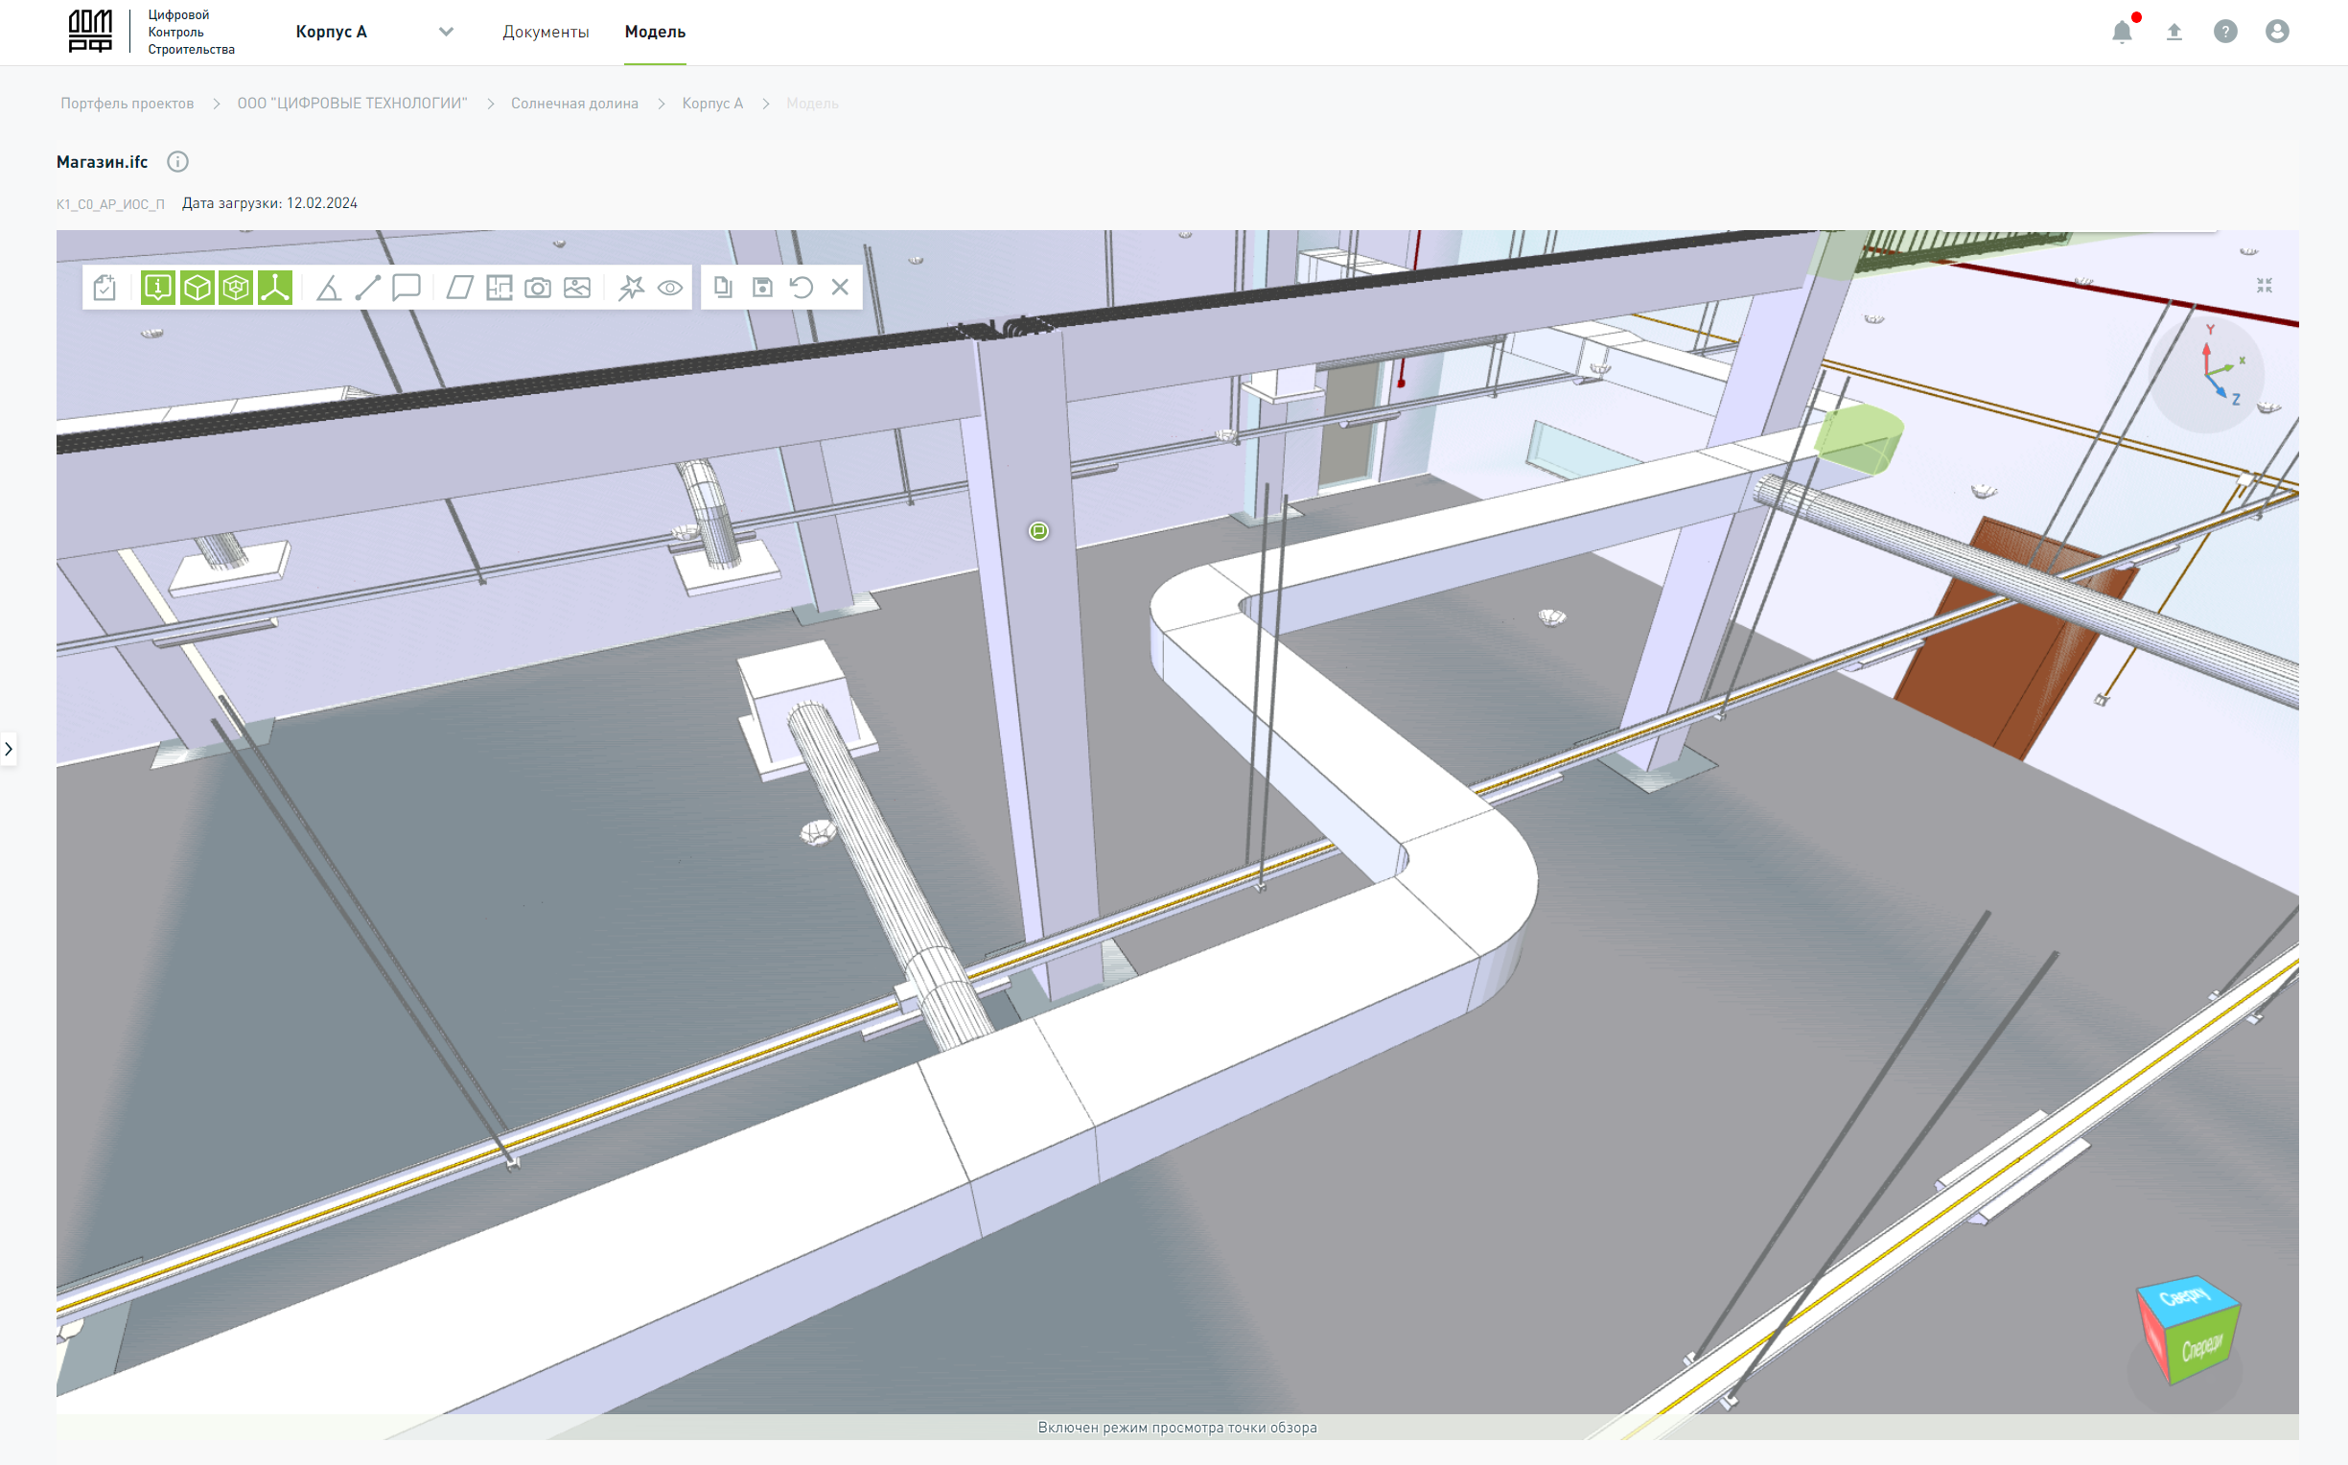This screenshot has height=1465, width=2348.
Task: Open the floor plan view tool
Action: [x=499, y=288]
